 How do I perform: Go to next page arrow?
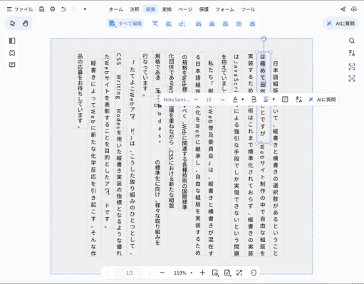(x=150, y=273)
